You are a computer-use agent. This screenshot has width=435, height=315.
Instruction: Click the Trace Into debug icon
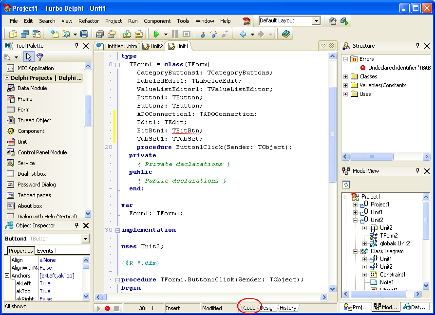(x=203, y=34)
